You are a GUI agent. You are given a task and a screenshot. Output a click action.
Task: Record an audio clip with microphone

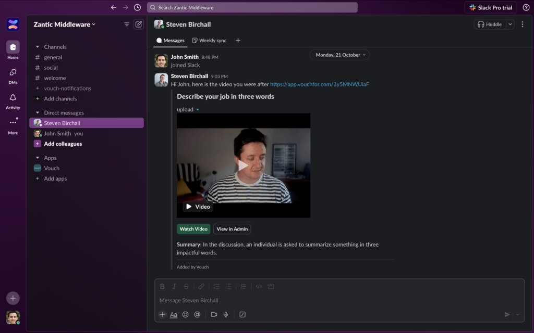[226, 315]
